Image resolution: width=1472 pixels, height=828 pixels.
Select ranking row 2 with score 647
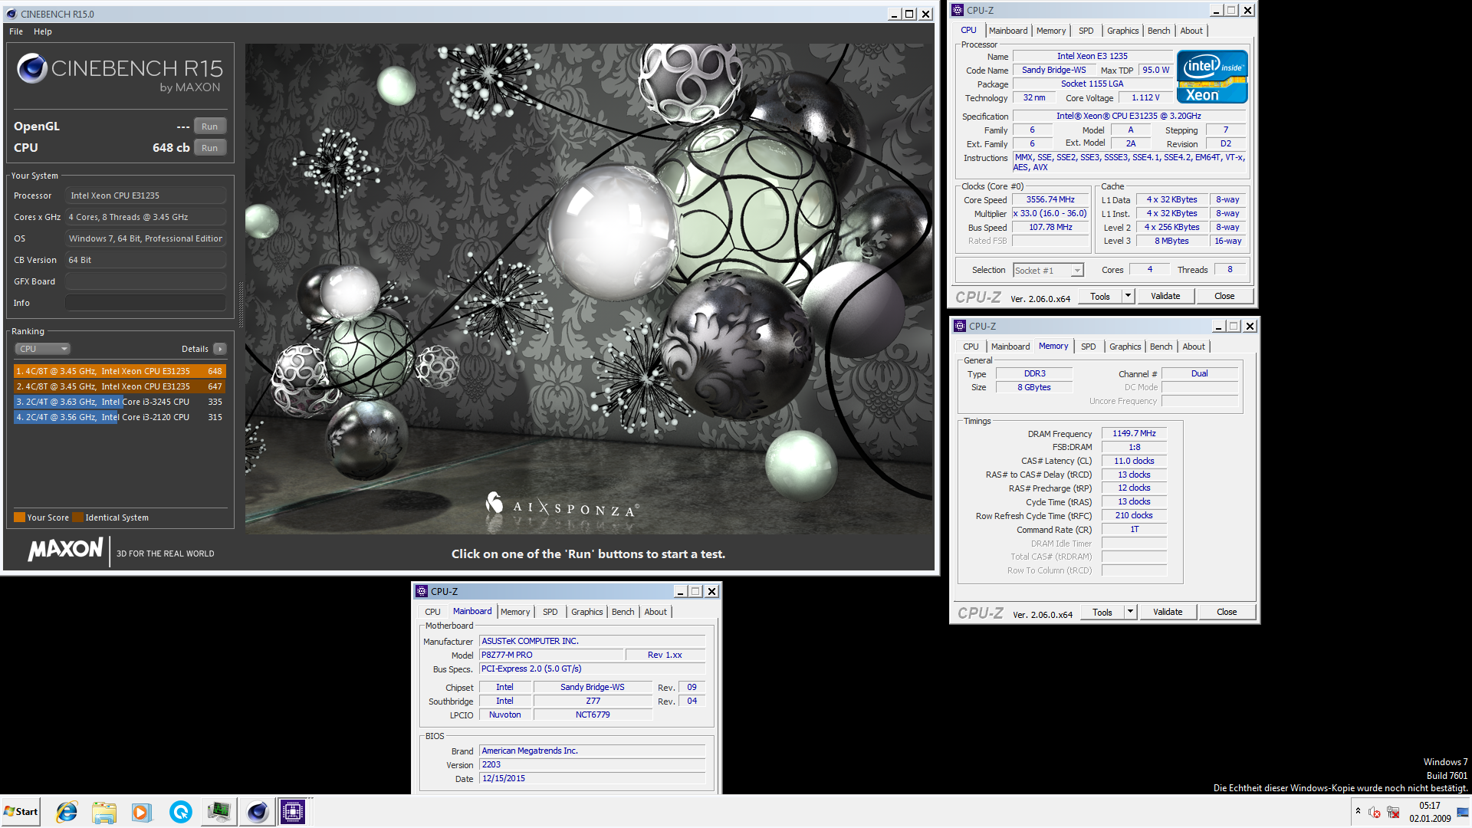pos(120,386)
